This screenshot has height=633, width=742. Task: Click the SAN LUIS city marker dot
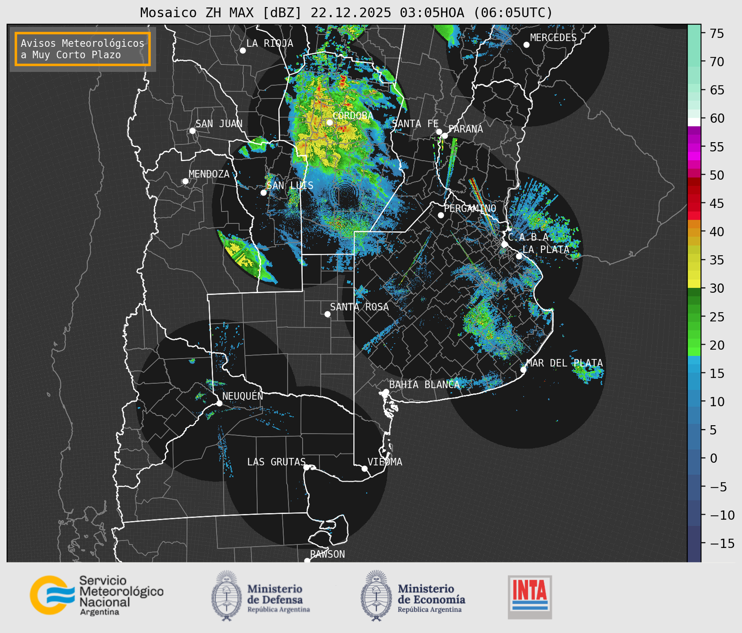263,192
